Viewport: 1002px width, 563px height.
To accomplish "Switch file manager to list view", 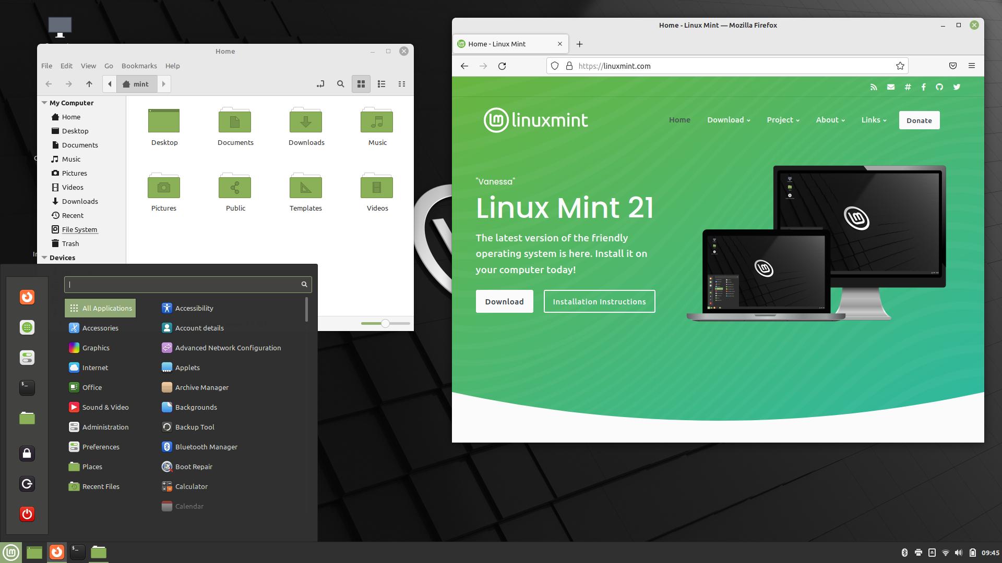I will tap(381, 84).
